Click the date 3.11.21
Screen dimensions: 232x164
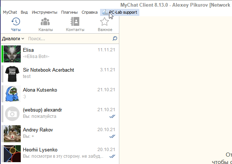click(107, 70)
